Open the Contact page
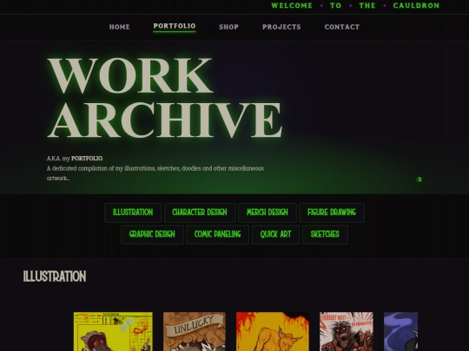The image size is (469, 351). pyautogui.click(x=342, y=27)
